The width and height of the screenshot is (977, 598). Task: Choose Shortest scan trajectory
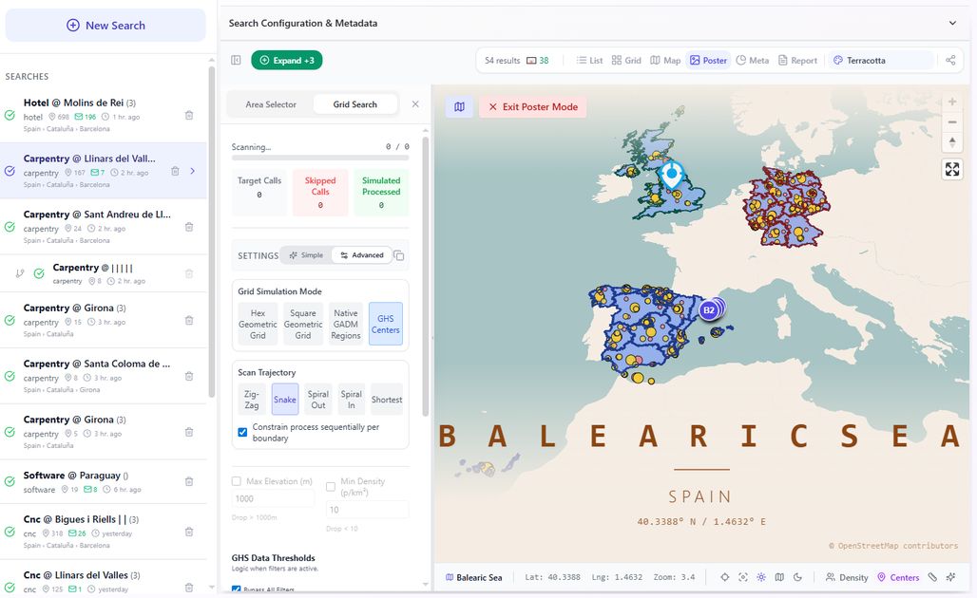tap(387, 400)
